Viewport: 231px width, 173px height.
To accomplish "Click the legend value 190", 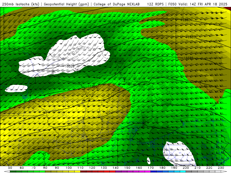I will click(x=174, y=168).
